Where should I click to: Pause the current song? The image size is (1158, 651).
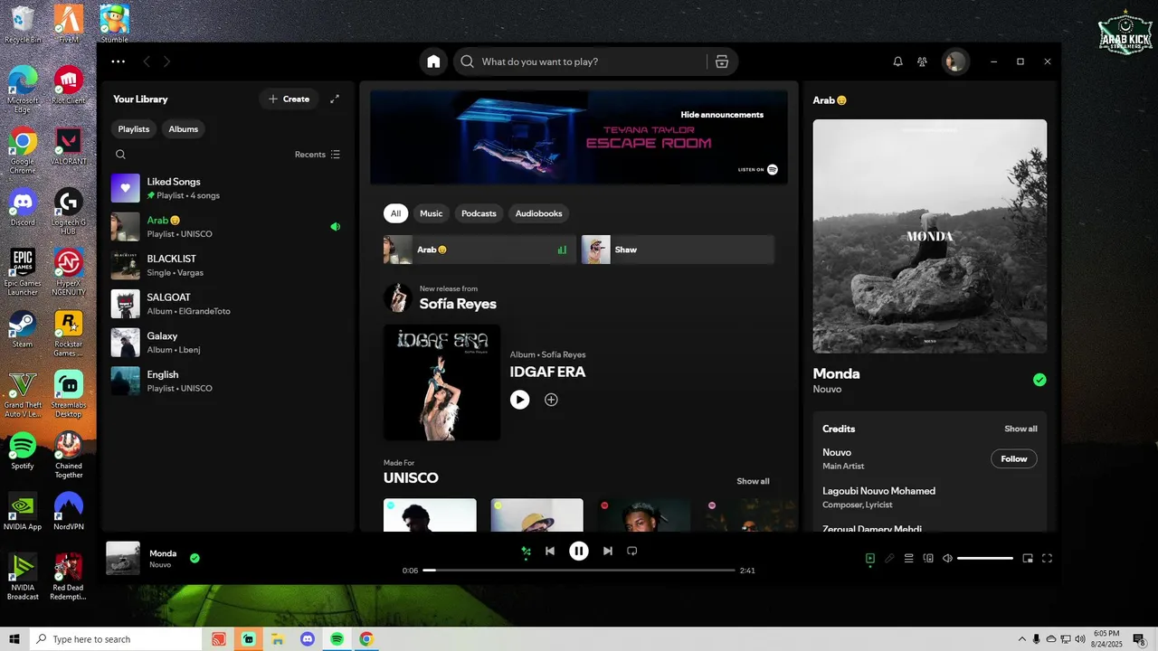[x=579, y=551]
